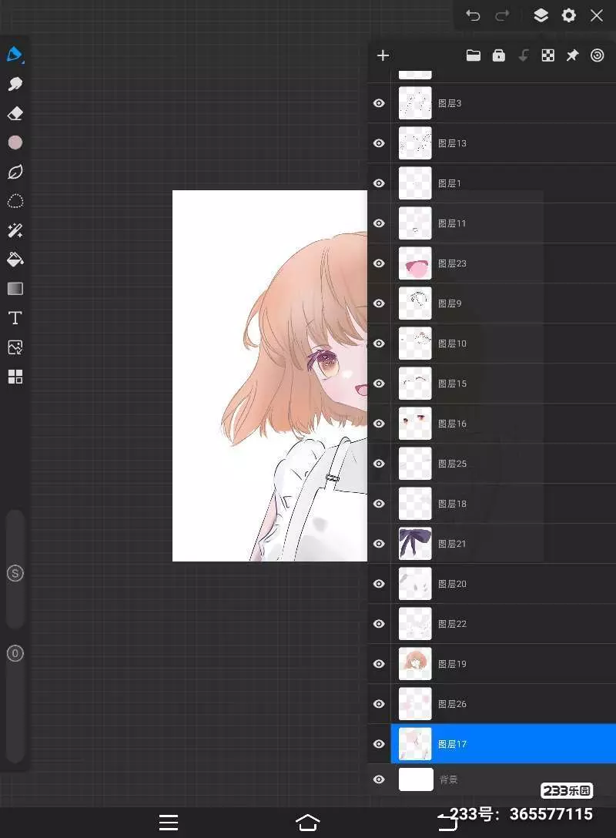
Task: Hide layer 图层13
Action: point(379,143)
